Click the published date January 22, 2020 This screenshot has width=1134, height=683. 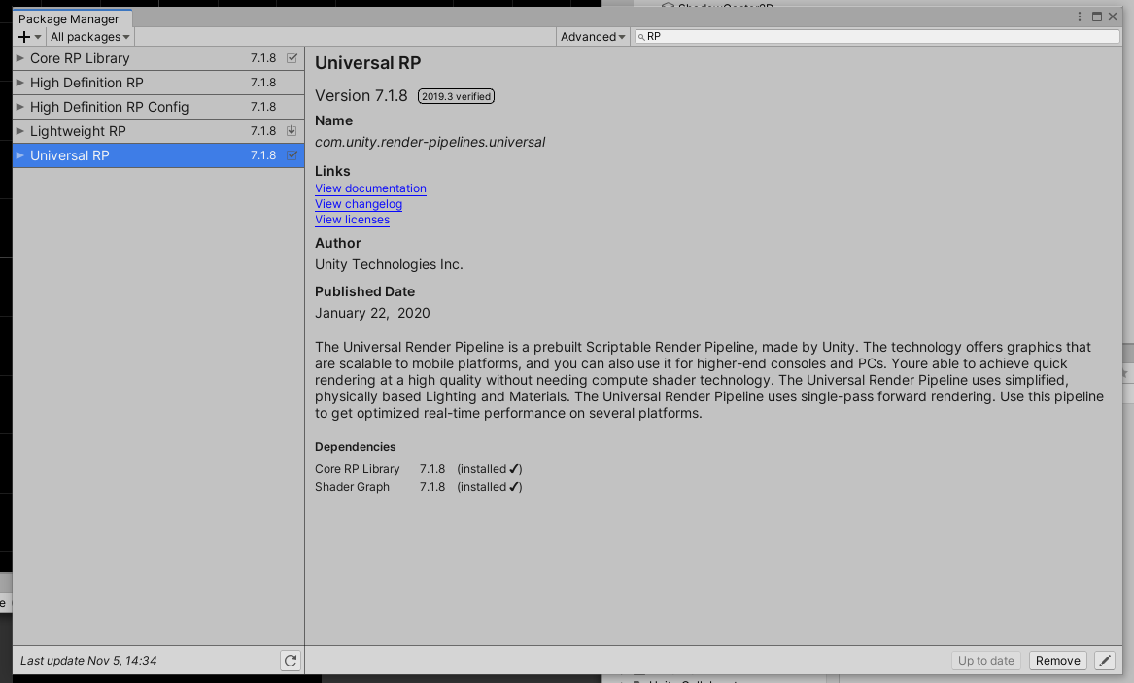point(372,313)
